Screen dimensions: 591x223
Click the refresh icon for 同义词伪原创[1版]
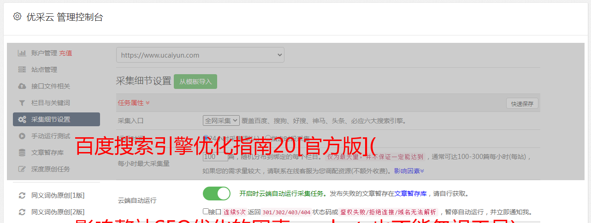point(22,195)
